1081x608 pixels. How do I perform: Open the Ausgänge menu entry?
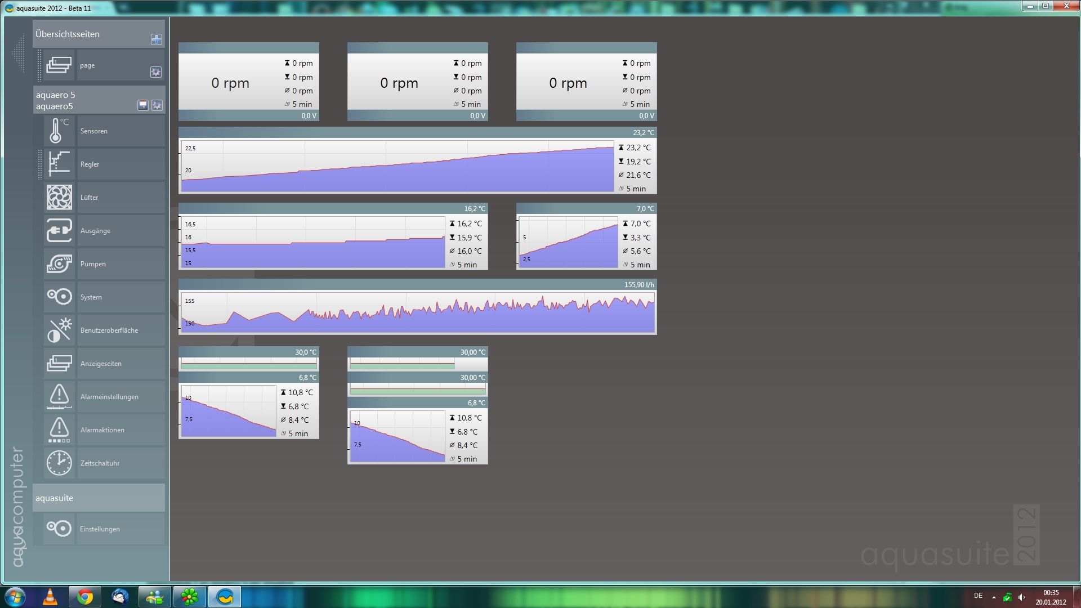120,231
